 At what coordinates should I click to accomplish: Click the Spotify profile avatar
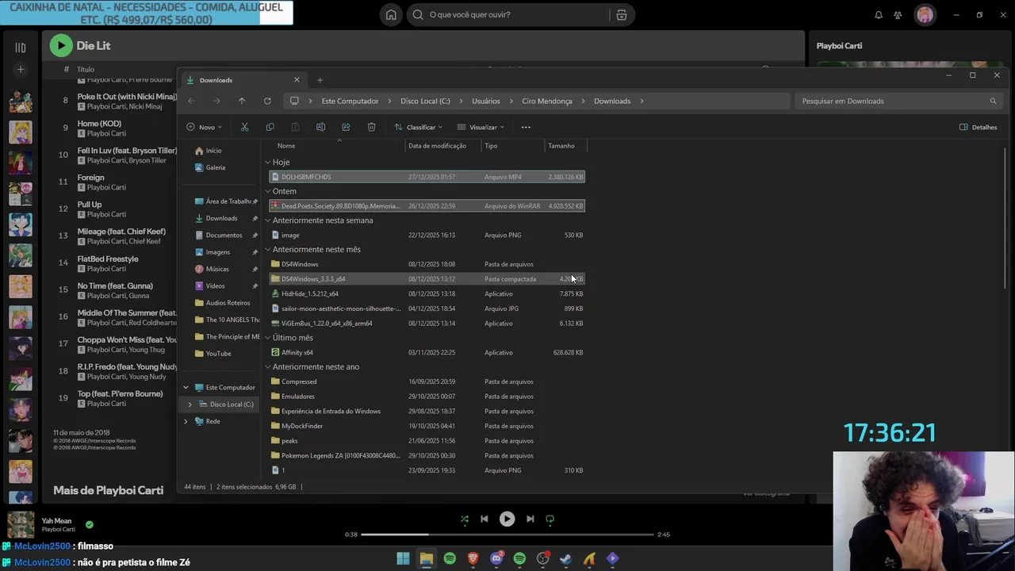click(x=925, y=14)
